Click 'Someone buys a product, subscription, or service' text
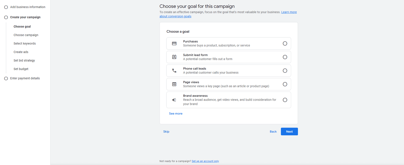 click(x=217, y=46)
